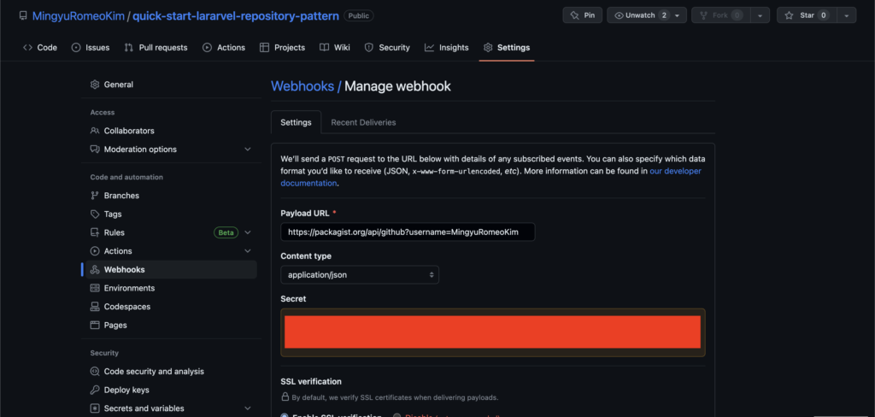This screenshot has height=417, width=875.
Task: Open the Star lists dropdown arrow
Action: (x=847, y=15)
